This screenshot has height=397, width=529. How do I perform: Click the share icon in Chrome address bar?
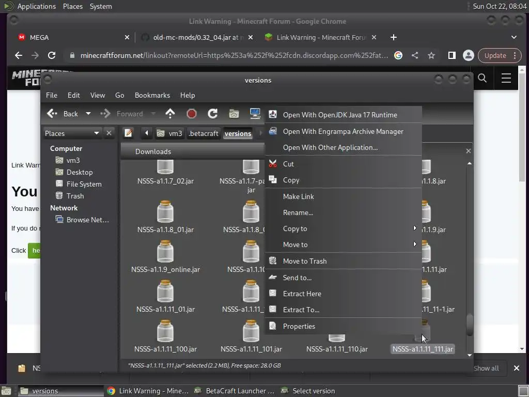(415, 55)
